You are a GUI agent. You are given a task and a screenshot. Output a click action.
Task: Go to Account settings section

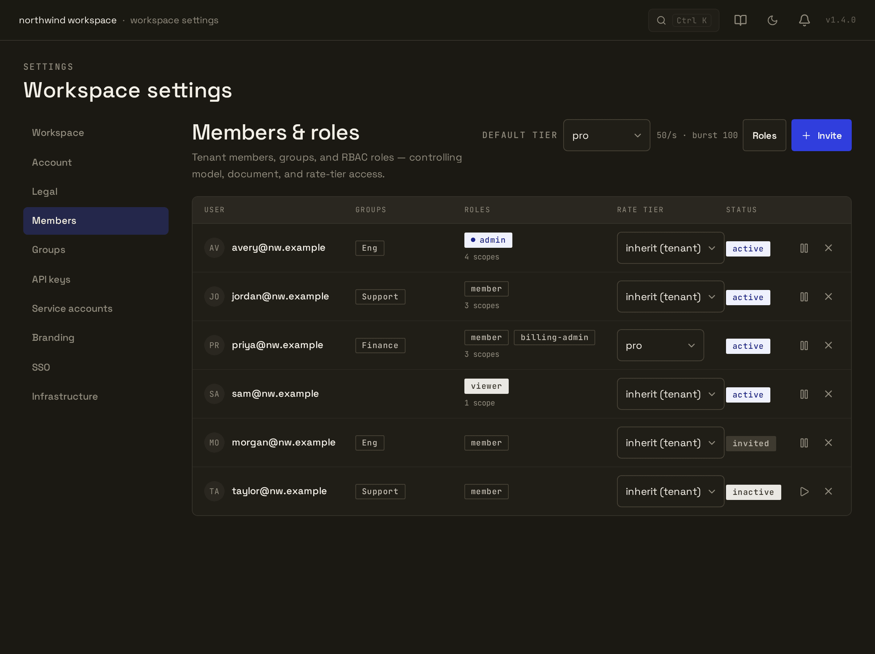(96, 162)
